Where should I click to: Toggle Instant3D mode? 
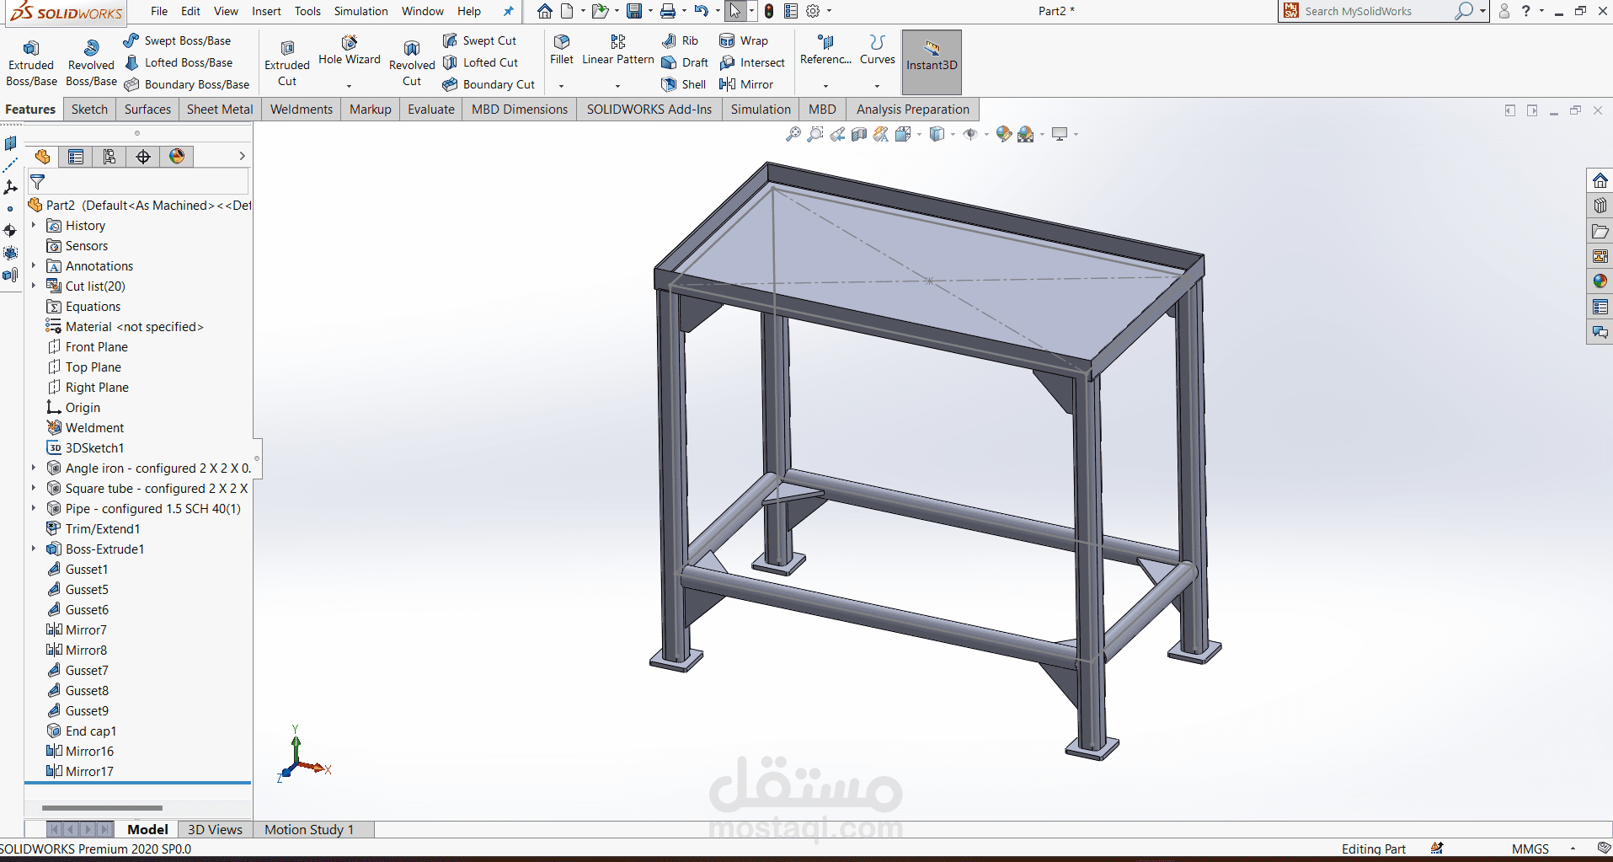(932, 62)
